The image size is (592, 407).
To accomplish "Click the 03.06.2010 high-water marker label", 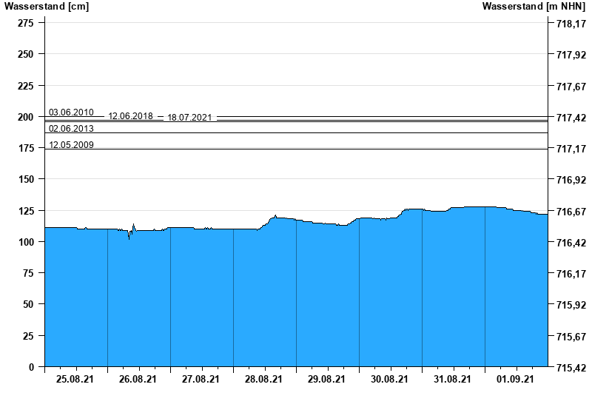I will pos(71,112).
